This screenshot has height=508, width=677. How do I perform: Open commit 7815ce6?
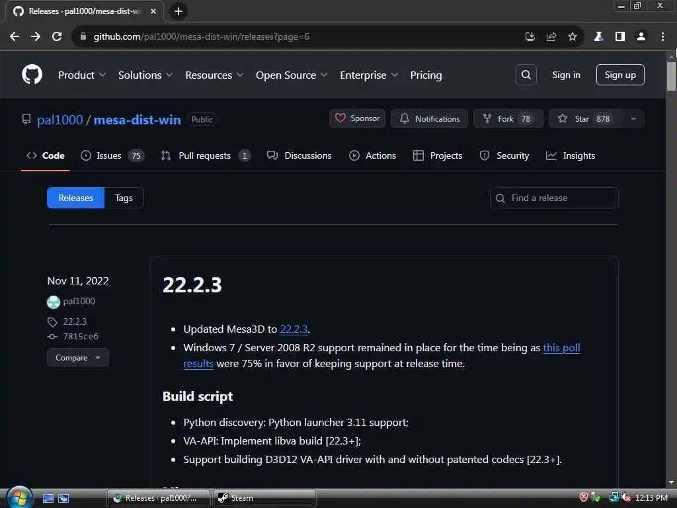pos(80,337)
